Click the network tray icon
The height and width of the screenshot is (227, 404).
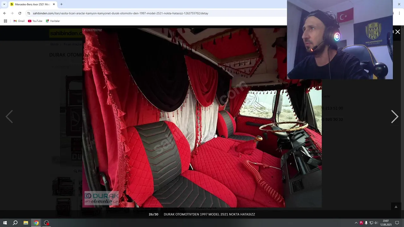371,223
